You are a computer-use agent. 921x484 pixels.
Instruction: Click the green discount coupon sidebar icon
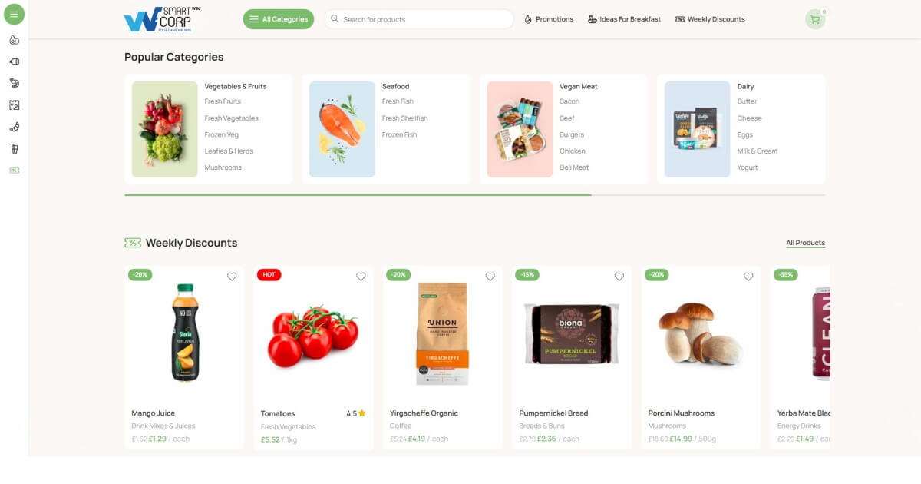(x=14, y=170)
